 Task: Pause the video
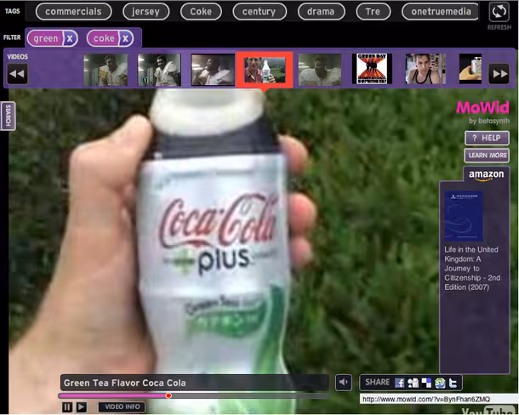[x=67, y=406]
